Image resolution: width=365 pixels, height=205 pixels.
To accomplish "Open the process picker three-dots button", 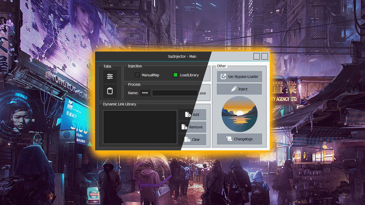I will coord(145,93).
